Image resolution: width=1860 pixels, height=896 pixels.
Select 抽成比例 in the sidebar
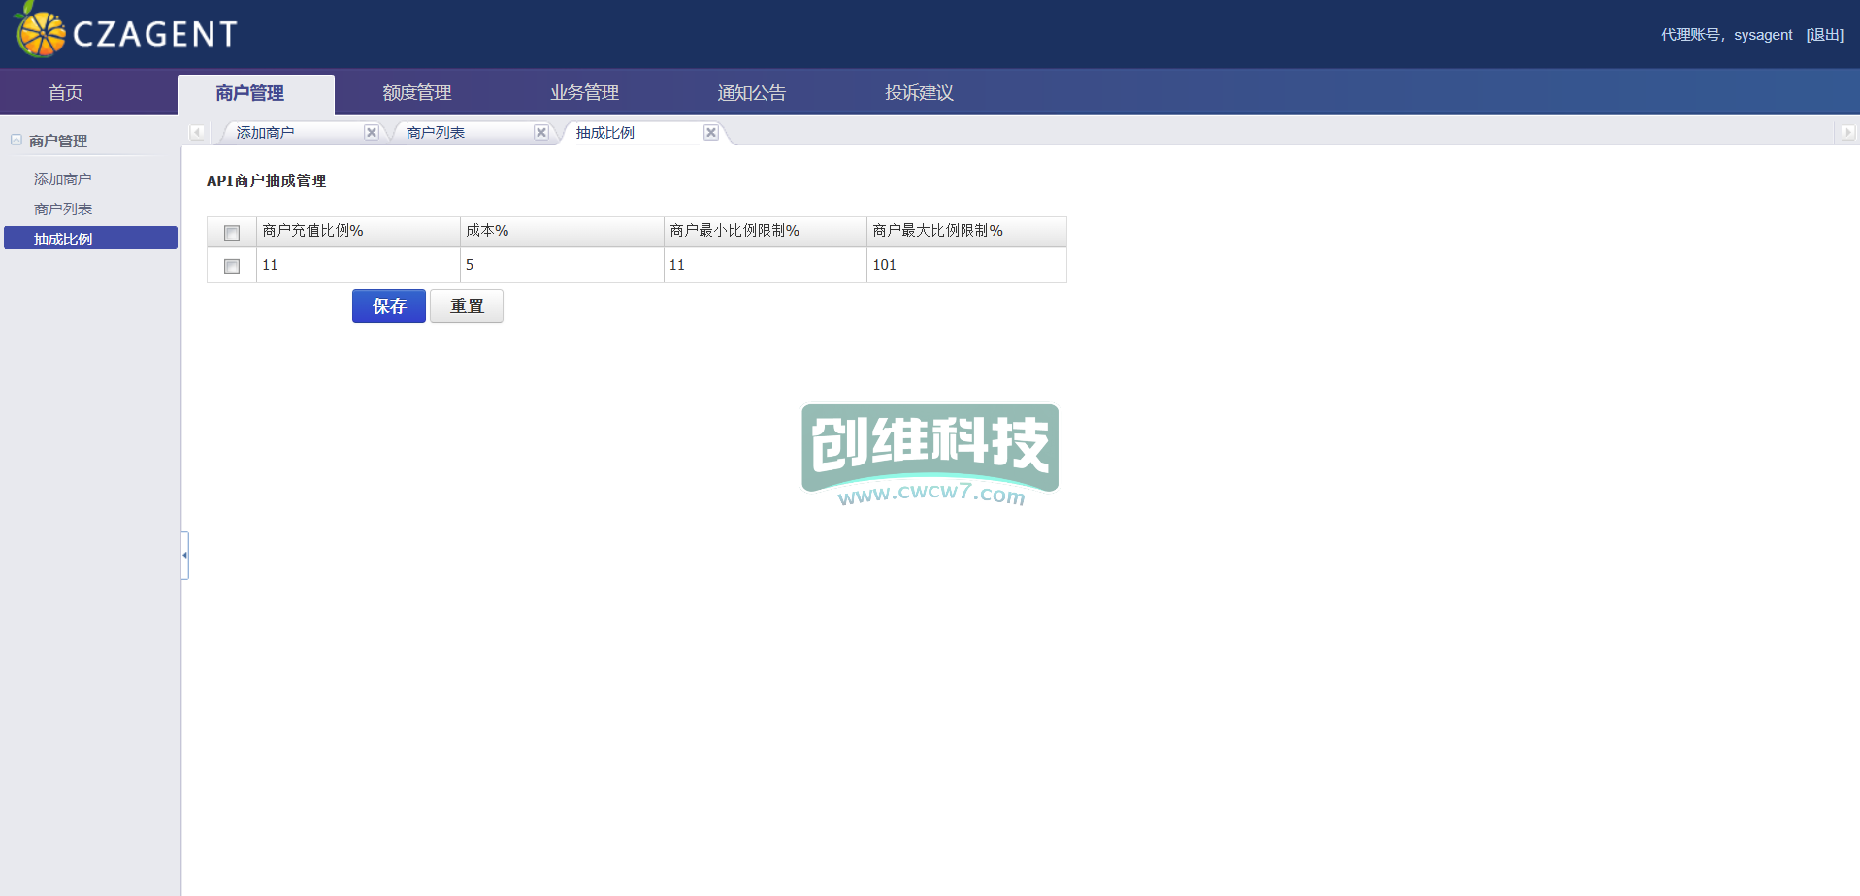click(x=90, y=239)
